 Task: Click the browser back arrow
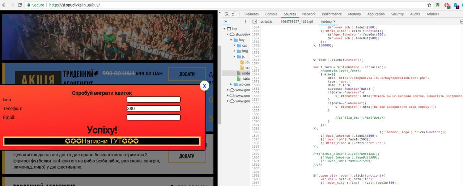(x=4, y=5)
